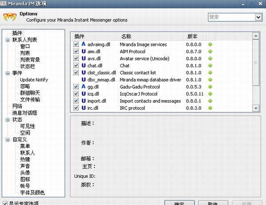Screen dimensions: 266x205
Task: Open the 列表背景 options page
Action: coord(30,60)
